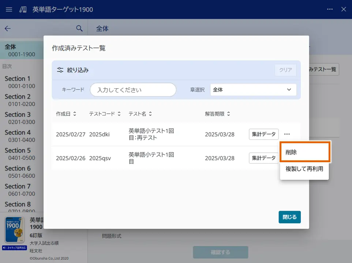Click the app logo icon in the title bar
The image size is (352, 263).
tap(22, 9)
